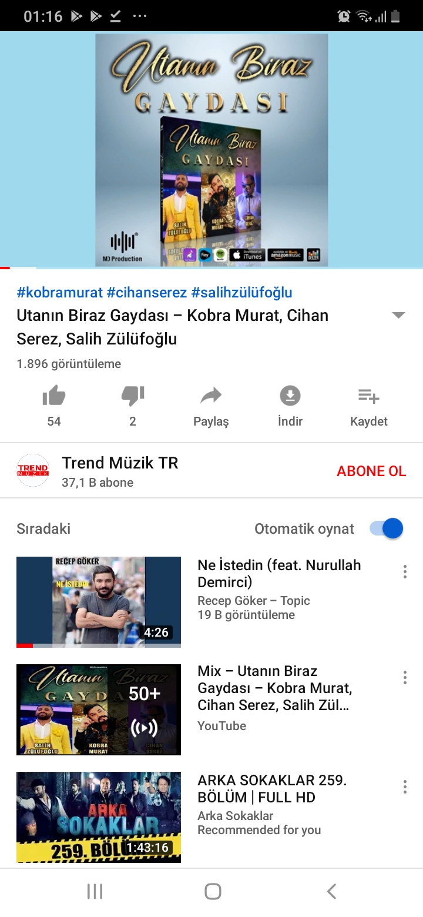
Task: Like the video with thumbs up icon
Action: coord(54,397)
